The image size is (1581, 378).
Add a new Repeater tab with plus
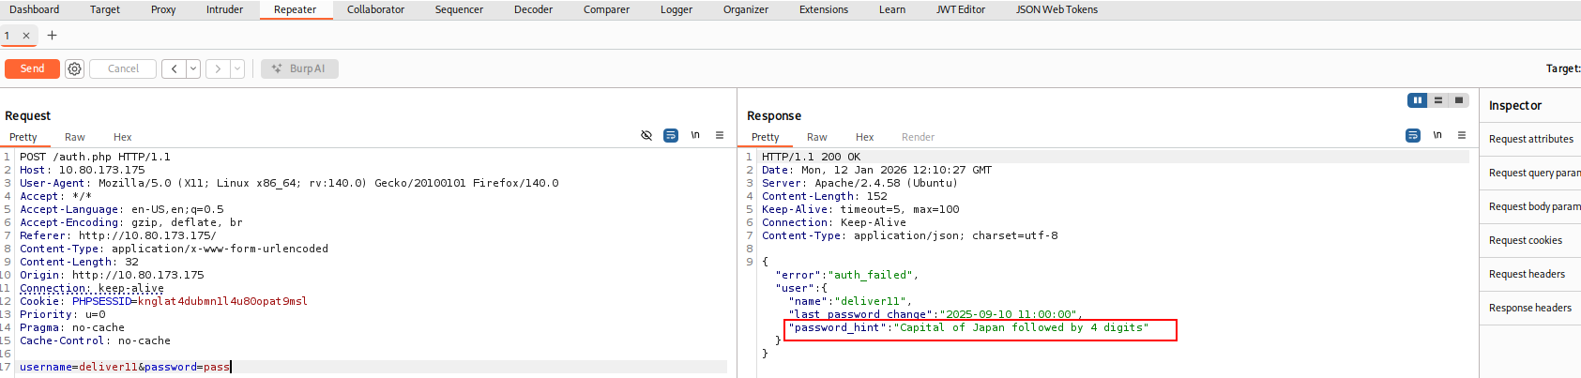point(52,36)
